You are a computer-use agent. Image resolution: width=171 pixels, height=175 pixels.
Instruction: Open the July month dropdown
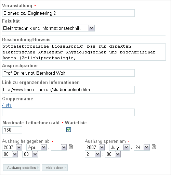(119, 147)
